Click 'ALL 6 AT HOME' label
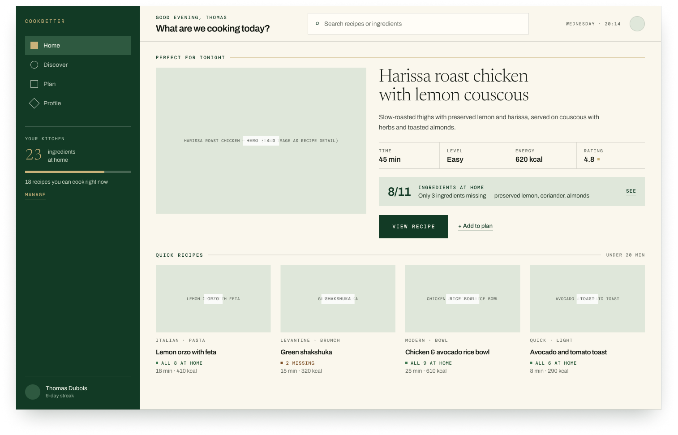 pos(556,363)
